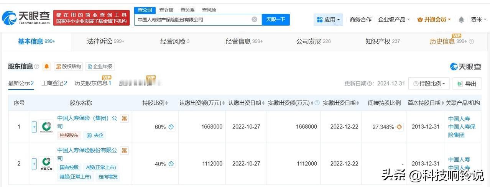Select 查公司 search mode tab

[x=145, y=10]
